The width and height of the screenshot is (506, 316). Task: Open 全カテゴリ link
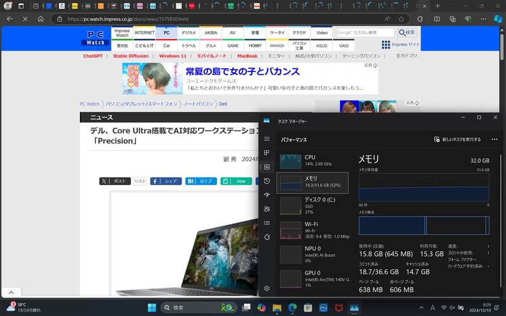tap(406, 56)
